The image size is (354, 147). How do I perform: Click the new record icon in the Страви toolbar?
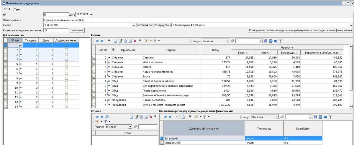click(116, 41)
